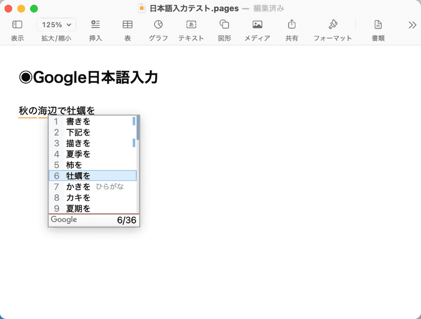Expand the toolbar overflow chevron
This screenshot has height=319, width=421.
pos(412,25)
